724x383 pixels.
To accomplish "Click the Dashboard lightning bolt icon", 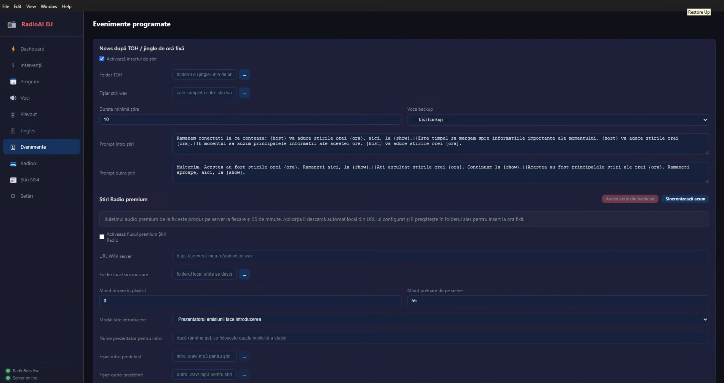I will [13, 49].
